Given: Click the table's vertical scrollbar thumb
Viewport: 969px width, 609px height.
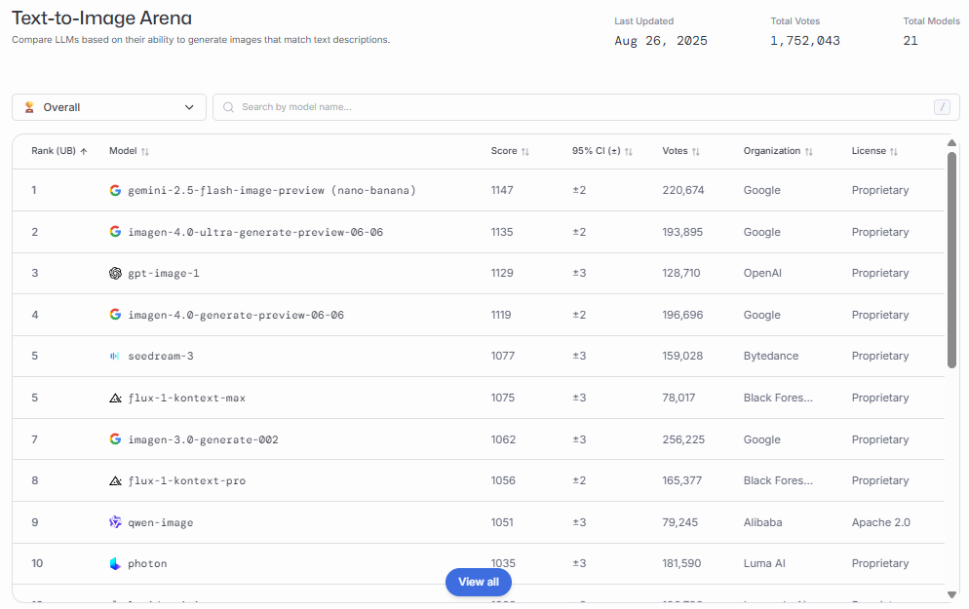Looking at the screenshot, I should [951, 259].
